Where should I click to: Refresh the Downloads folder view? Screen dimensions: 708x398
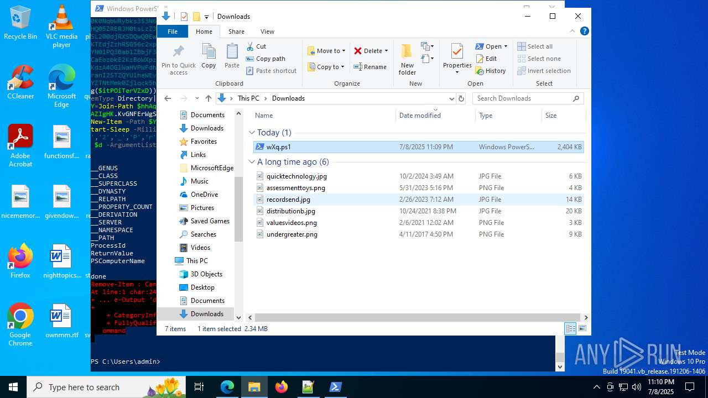(x=461, y=98)
